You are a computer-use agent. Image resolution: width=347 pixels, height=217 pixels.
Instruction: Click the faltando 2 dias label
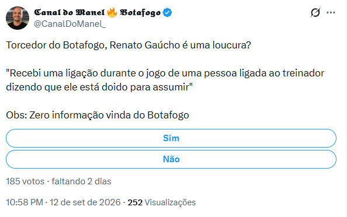pos(81,181)
